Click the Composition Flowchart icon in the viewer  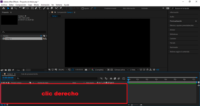[150, 70]
